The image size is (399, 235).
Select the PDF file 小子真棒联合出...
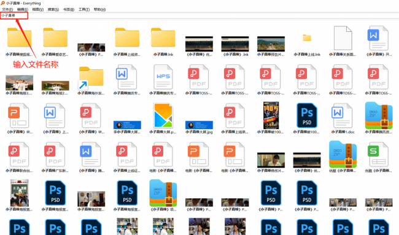tap(18, 154)
